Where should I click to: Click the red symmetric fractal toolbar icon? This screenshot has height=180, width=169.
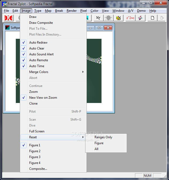point(9,18)
